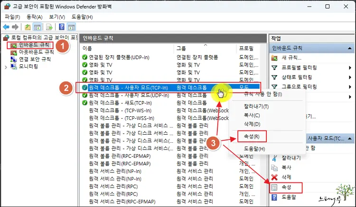Click the Up one level folder icon
This screenshot has width=356, height=207.
pyautogui.click(x=28, y=27)
